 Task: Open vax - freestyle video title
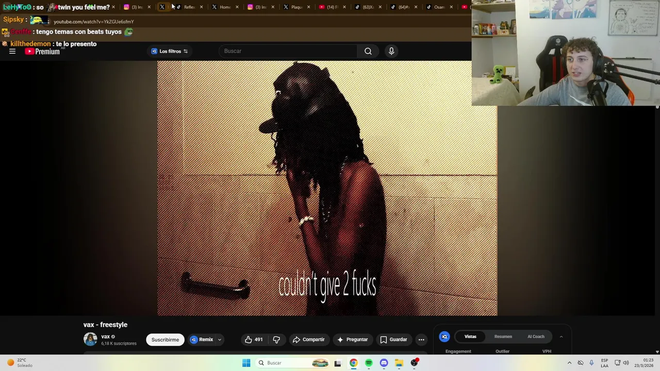click(x=105, y=325)
